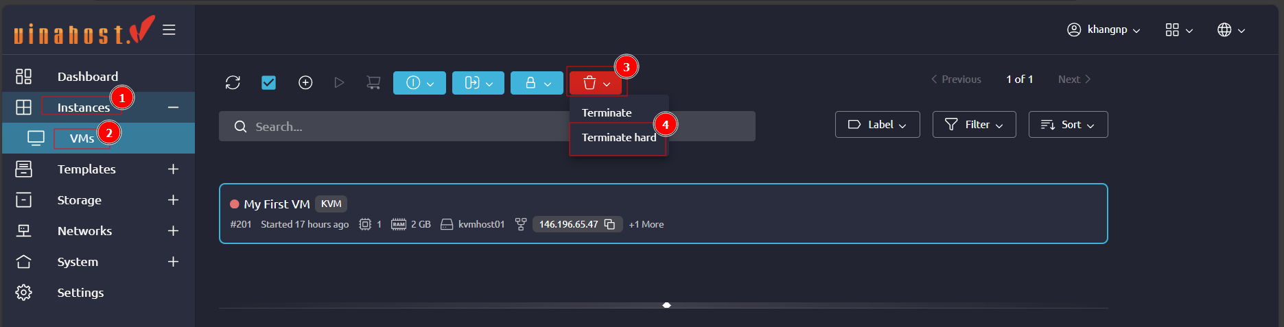Open the lock actions dropdown button
This screenshot has width=1284, height=327.
click(537, 83)
